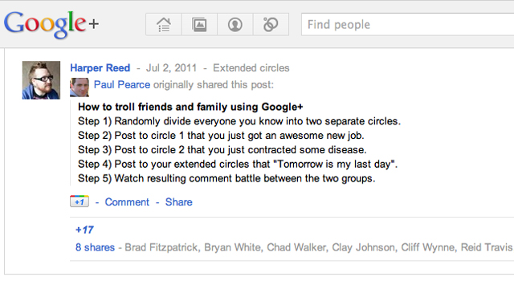Click the +1 button on post
The height and width of the screenshot is (289, 514).
(x=80, y=201)
